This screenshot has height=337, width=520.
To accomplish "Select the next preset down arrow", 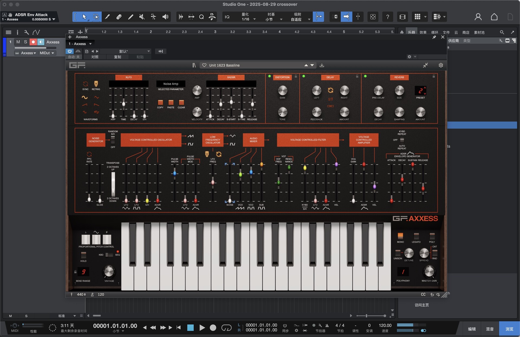I will [312, 65].
